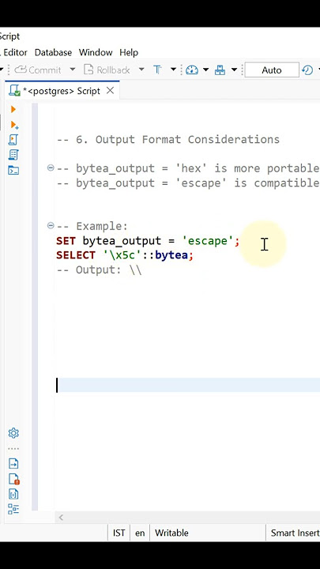The image size is (320, 569).
Task: Open the Window menu
Action: [96, 52]
